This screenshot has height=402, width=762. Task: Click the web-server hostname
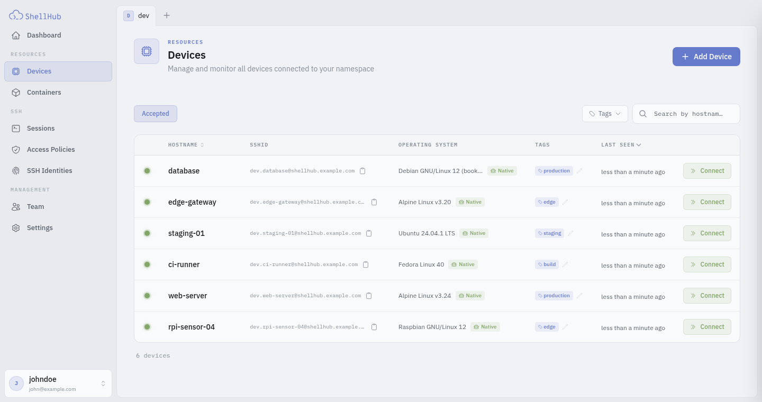click(187, 296)
